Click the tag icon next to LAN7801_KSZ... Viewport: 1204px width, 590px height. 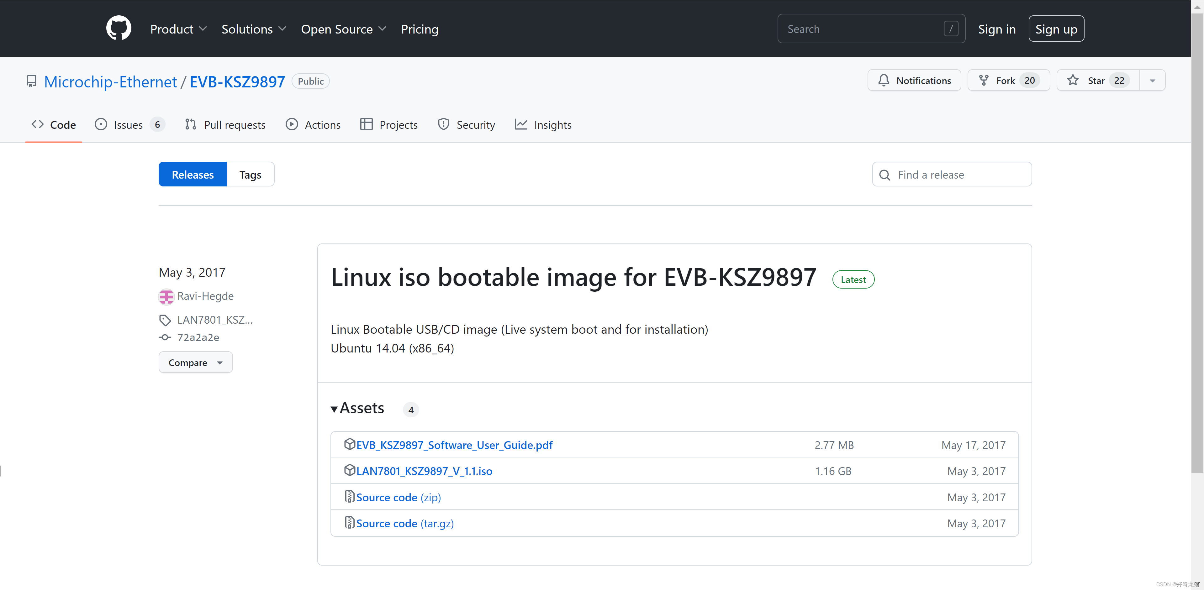point(165,321)
